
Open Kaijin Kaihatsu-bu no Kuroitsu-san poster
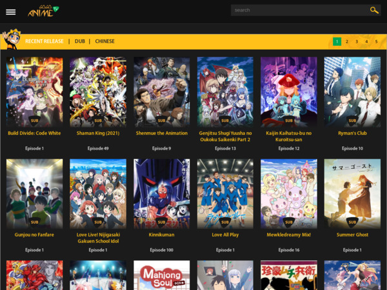coord(289,92)
